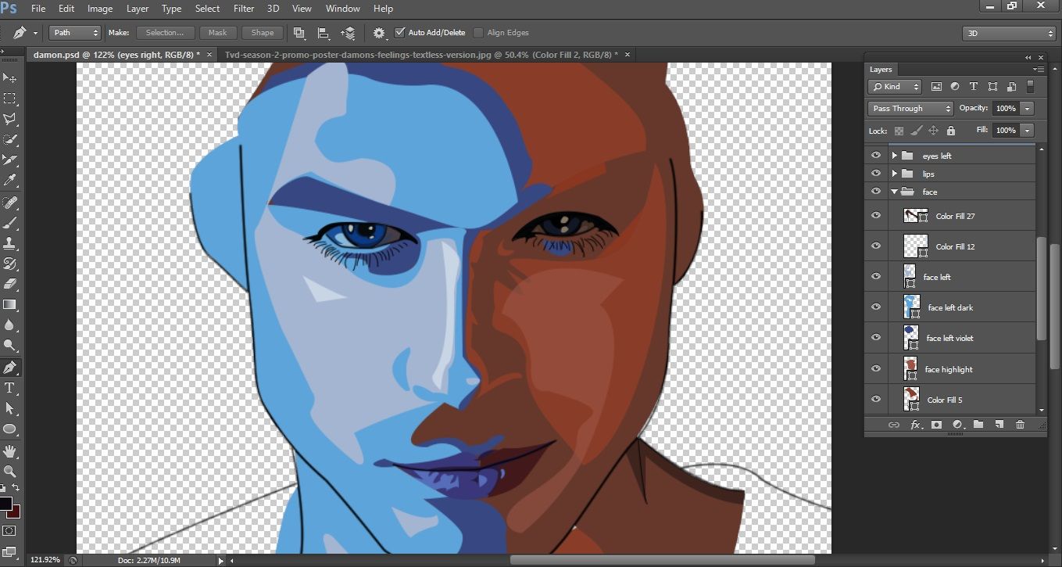This screenshot has width=1062, height=567.
Task: Expand the lips group
Action: (894, 174)
